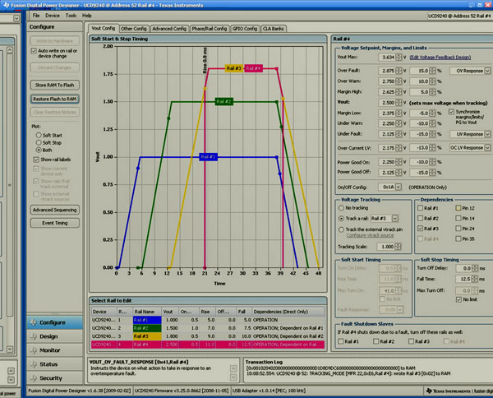Click Rail #2 green color cell in table
The image size is (493, 398).
pyautogui.click(x=147, y=328)
